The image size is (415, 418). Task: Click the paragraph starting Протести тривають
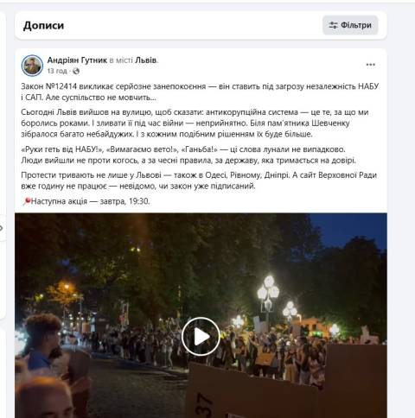pyautogui.click(x=199, y=180)
